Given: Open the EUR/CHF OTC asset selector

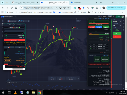Looking at the screenshot, I should pos(12,21).
